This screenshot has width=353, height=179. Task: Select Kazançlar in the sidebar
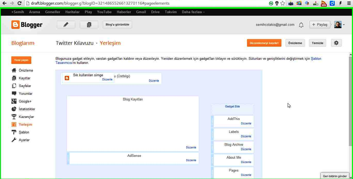pos(23,117)
